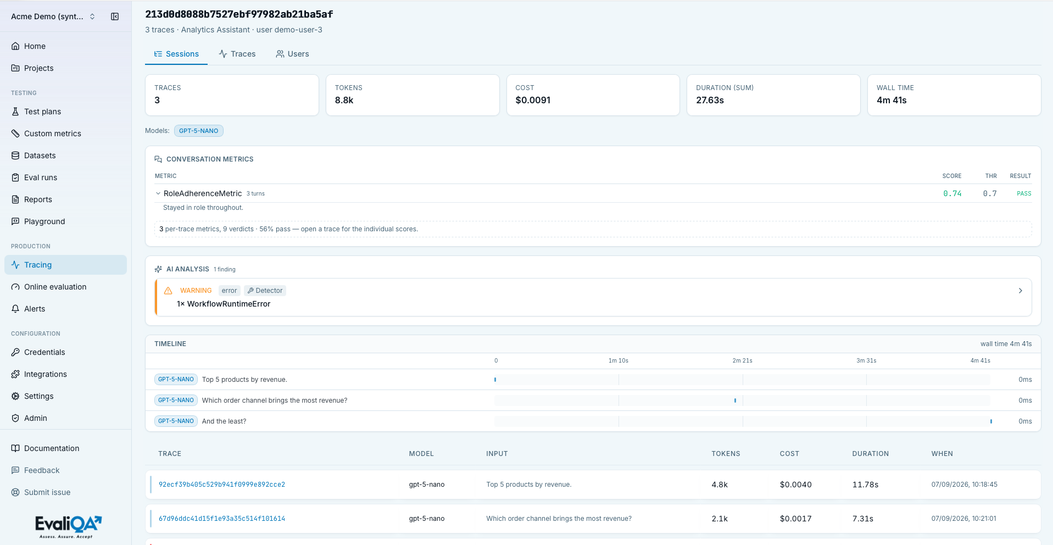Click timeline marker for Top 5 products
This screenshot has width=1053, height=545.
(x=495, y=380)
